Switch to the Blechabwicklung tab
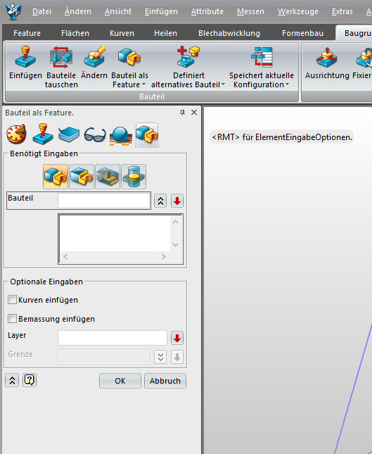 pos(229,33)
